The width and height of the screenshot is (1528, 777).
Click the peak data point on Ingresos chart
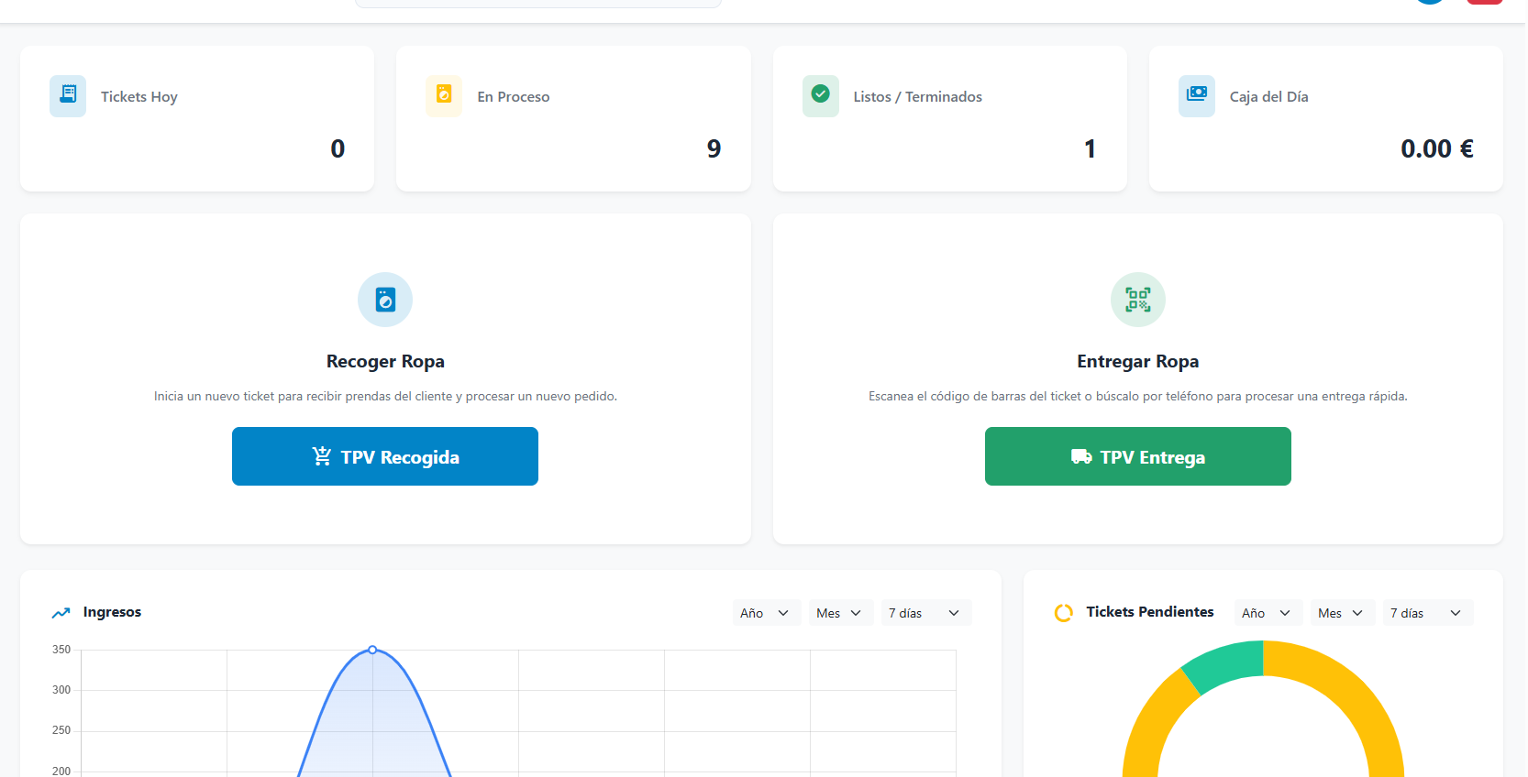coord(372,650)
